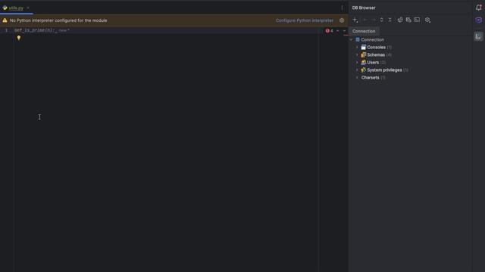Select the Charsets tree label
The height and width of the screenshot is (272, 485).
click(x=371, y=77)
